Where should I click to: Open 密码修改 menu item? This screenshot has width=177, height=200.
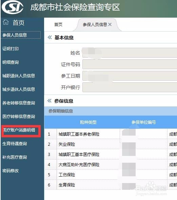pos(11,171)
